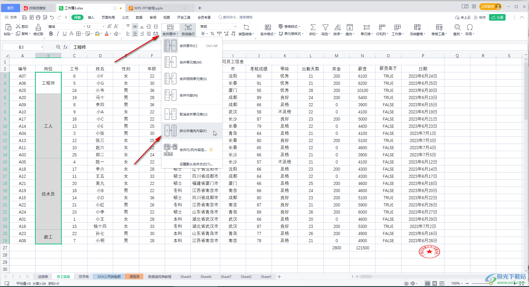Image resolution: width=529 pixels, height=287 pixels.
Task: Toggle underline formatting
Action: coord(64,34)
